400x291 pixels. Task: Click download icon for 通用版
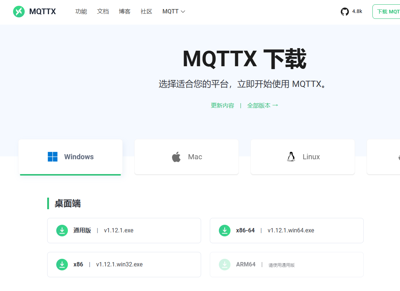tap(62, 231)
